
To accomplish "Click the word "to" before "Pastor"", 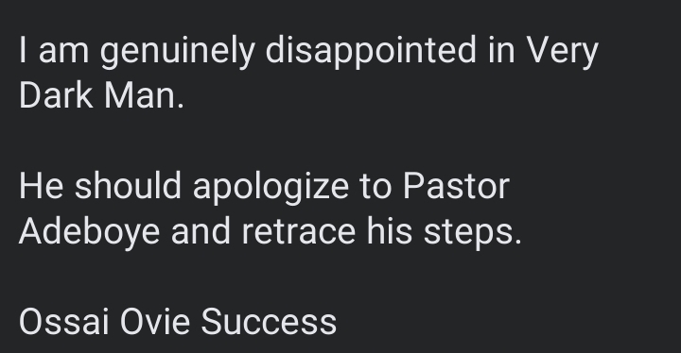I will click(376, 187).
